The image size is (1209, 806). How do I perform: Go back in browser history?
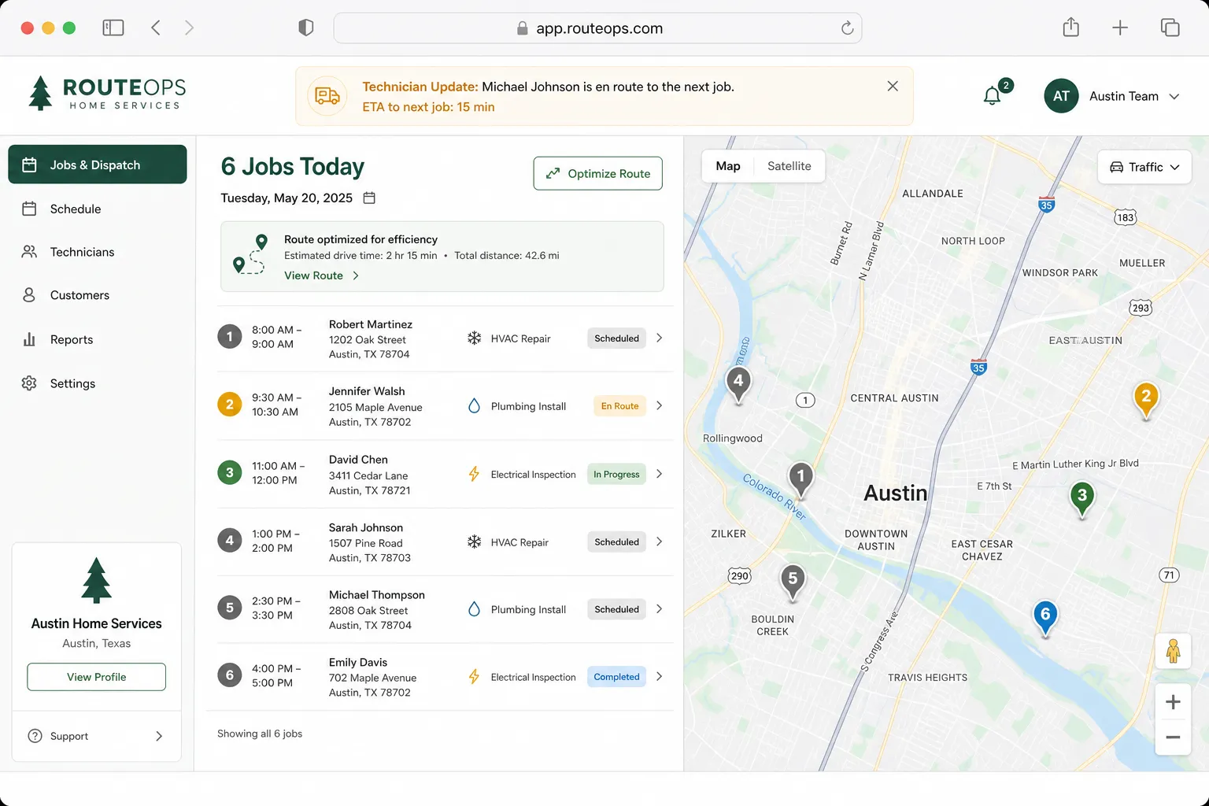pos(156,28)
